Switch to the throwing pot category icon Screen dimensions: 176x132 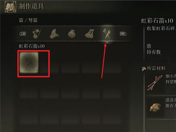pyautogui.click(x=72, y=34)
